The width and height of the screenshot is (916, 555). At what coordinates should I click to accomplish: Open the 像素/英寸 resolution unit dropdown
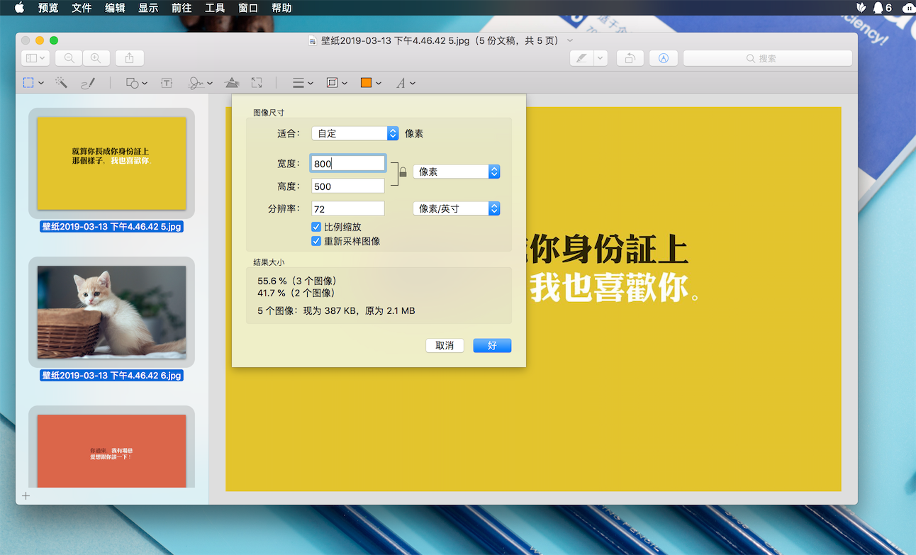tap(457, 208)
